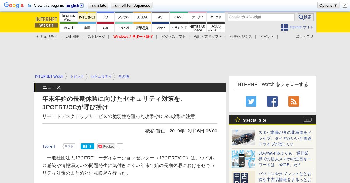
Task: Save article with Pocket button
Action: [106, 146]
